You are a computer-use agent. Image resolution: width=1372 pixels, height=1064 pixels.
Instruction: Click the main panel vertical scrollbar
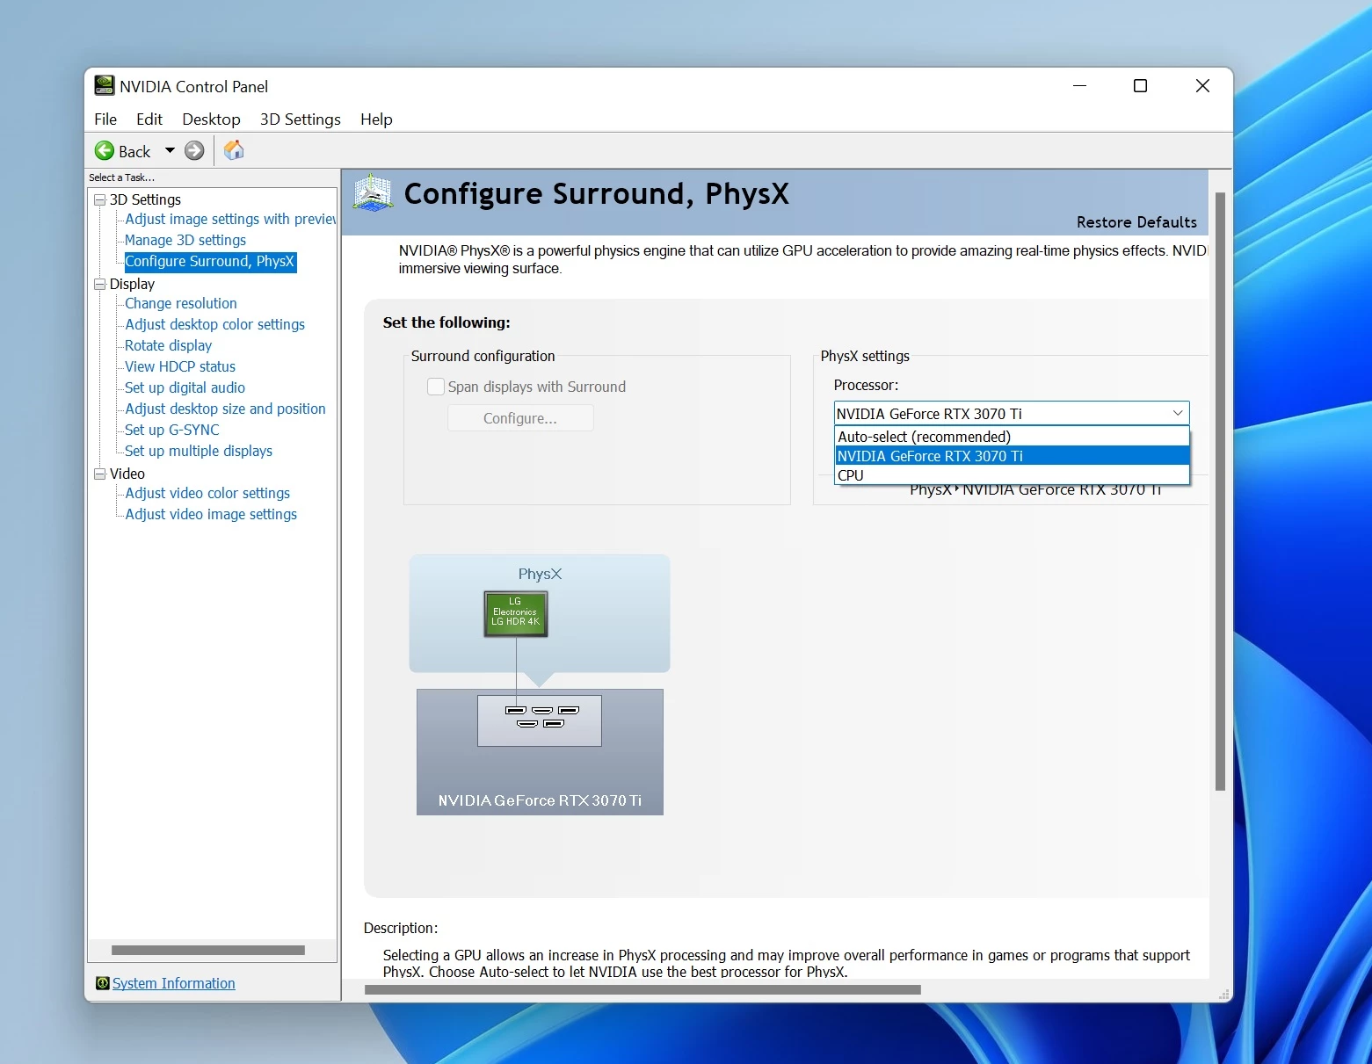(x=1220, y=491)
